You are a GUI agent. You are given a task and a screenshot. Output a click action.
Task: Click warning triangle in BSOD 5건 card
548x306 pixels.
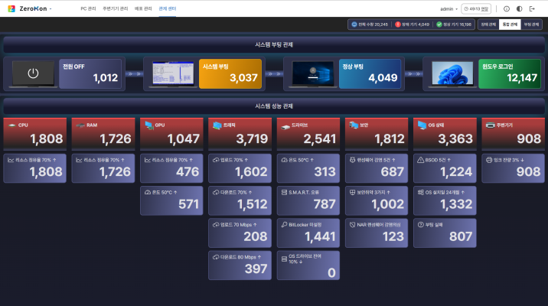(421, 160)
